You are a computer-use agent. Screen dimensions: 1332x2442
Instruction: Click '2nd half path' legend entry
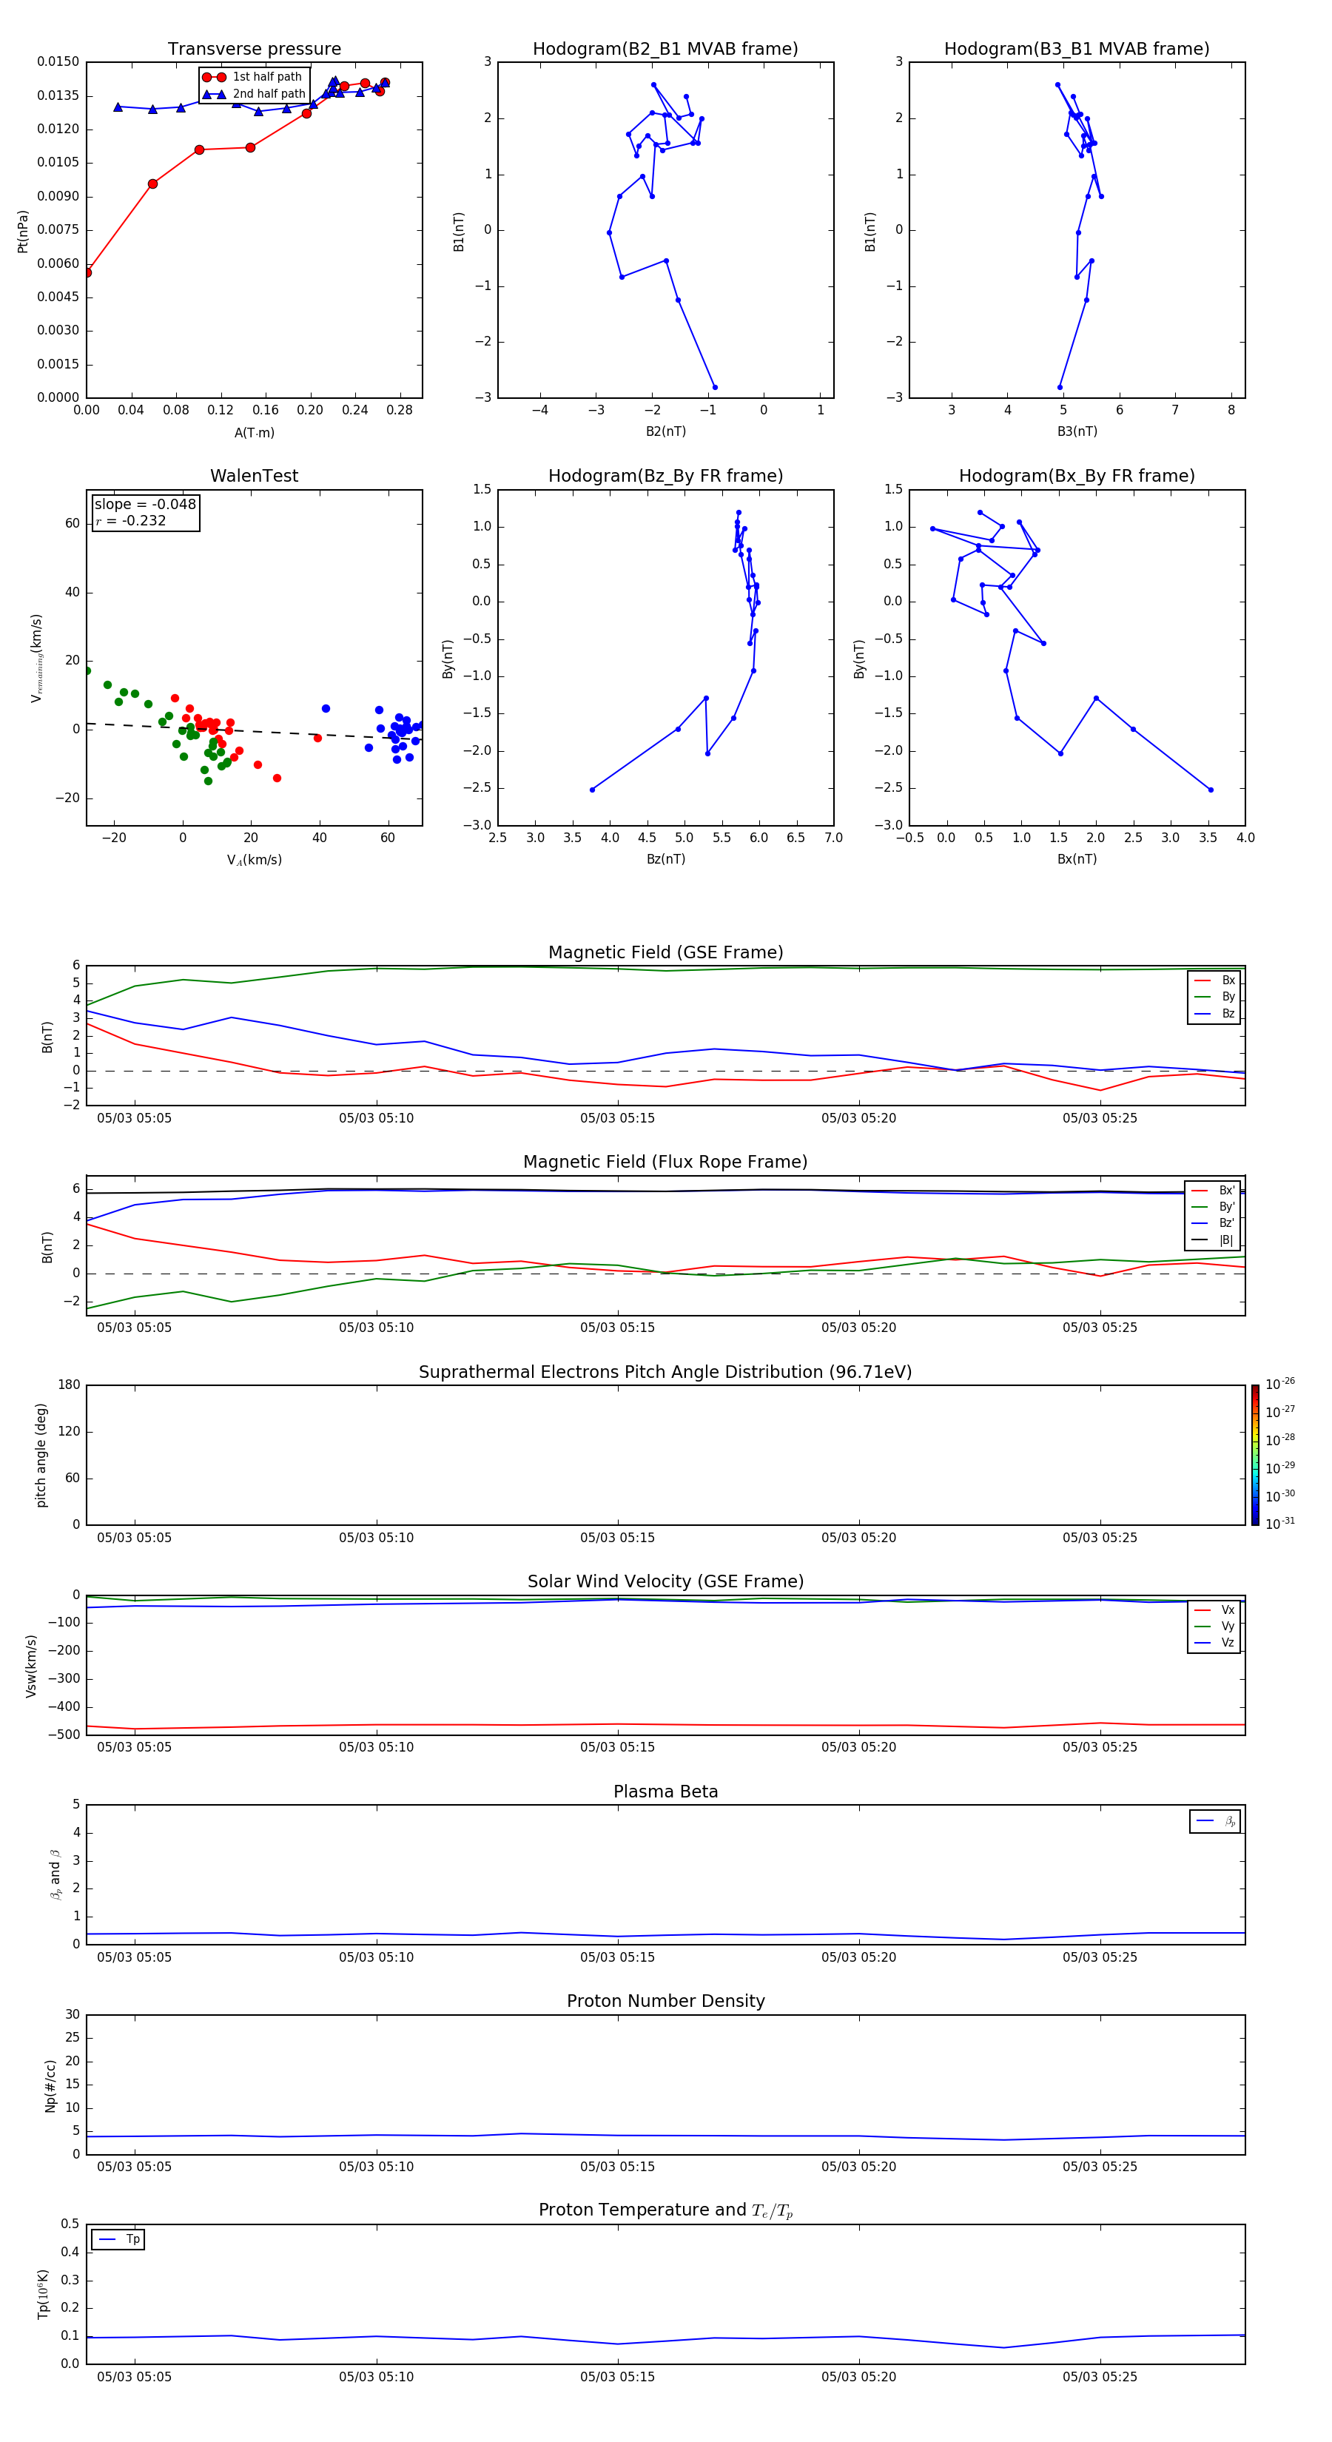coord(254,94)
